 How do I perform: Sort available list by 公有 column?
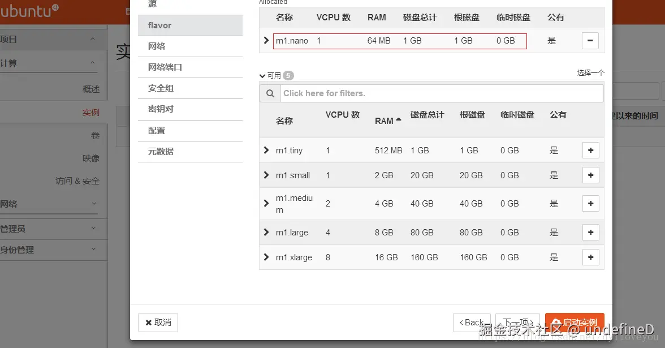(x=558, y=115)
